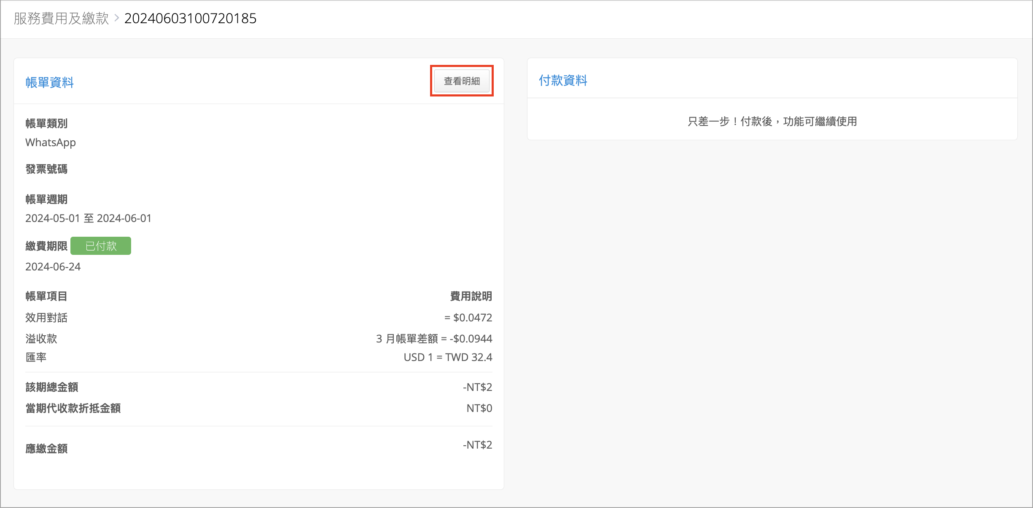Screen dimensions: 1033x508
Task: Select the WhatsApp bill category value
Action: click(x=51, y=143)
